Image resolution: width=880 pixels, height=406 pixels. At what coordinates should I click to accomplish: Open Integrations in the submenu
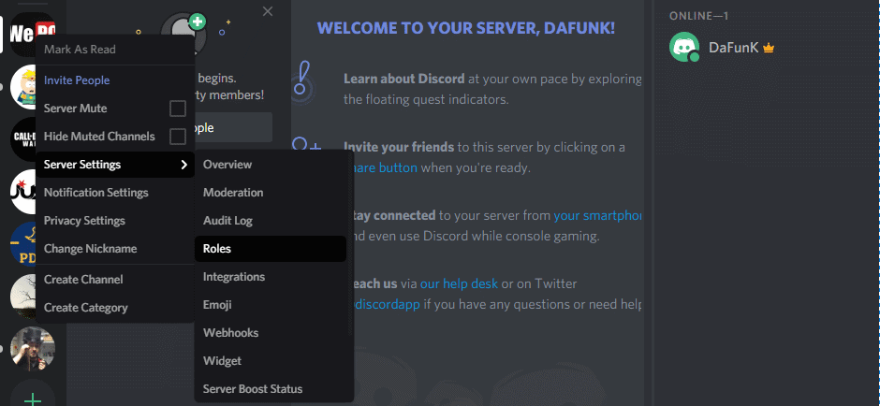pyautogui.click(x=271, y=277)
